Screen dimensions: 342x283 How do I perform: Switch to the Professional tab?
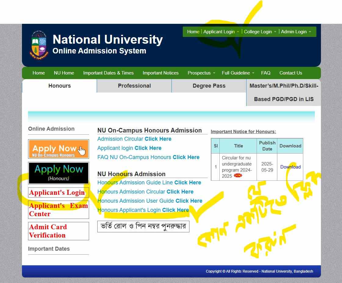[134, 86]
